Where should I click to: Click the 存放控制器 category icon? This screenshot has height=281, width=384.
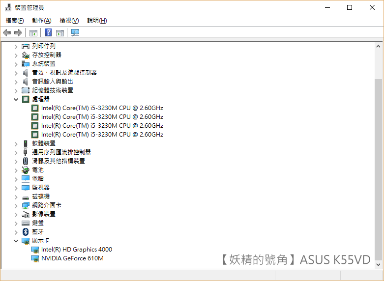coord(26,55)
